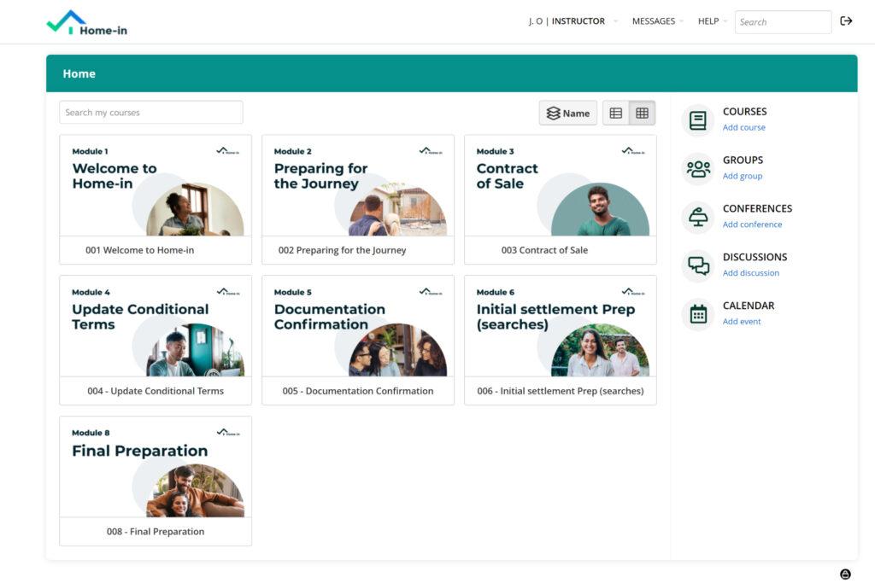This screenshot has height=583, width=875.
Task: Click the Home-in logo
Action: [x=86, y=23]
